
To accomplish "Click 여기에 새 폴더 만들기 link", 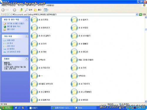I will (x=16, y=23).
